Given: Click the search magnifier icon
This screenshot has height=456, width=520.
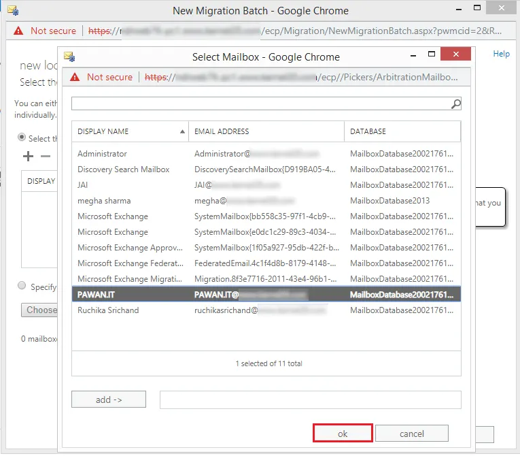Looking at the screenshot, I should click(455, 103).
